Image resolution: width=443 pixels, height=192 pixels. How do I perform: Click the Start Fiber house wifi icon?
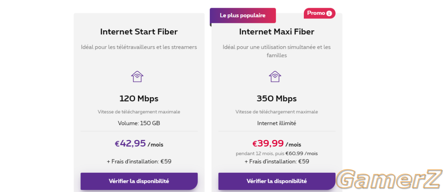[x=137, y=76]
